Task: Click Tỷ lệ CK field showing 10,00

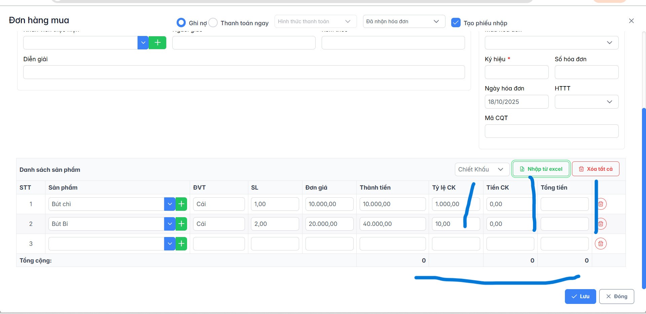Action: (x=456, y=224)
